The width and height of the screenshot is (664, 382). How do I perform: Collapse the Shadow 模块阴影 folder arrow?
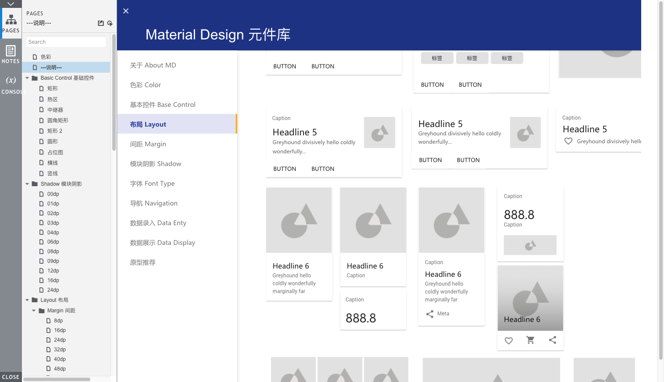[x=27, y=184]
